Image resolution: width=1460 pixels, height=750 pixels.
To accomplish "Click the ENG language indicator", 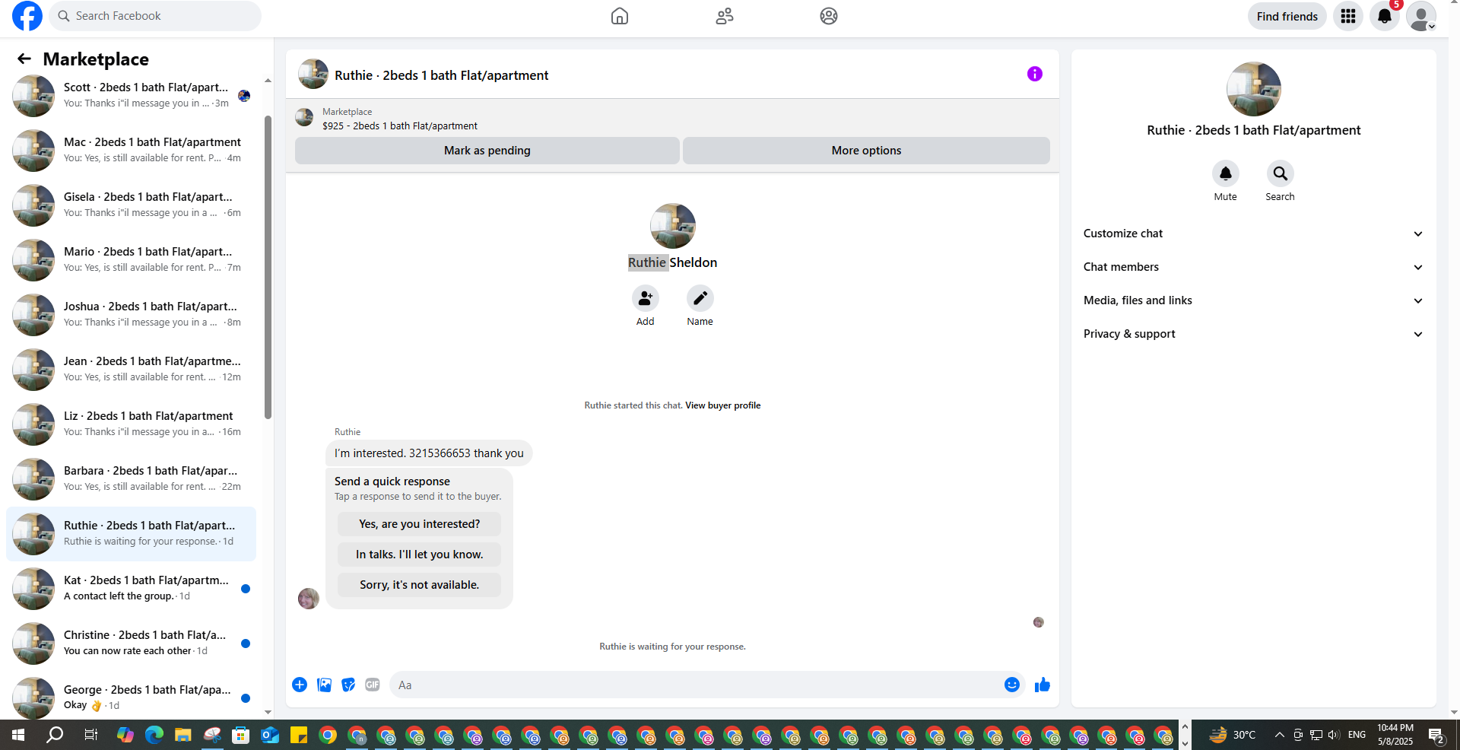I will click(1357, 735).
